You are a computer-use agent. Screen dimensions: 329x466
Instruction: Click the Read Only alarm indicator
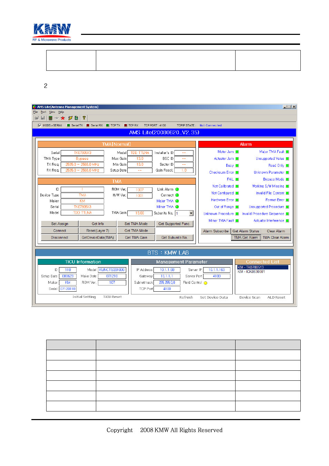287,166
